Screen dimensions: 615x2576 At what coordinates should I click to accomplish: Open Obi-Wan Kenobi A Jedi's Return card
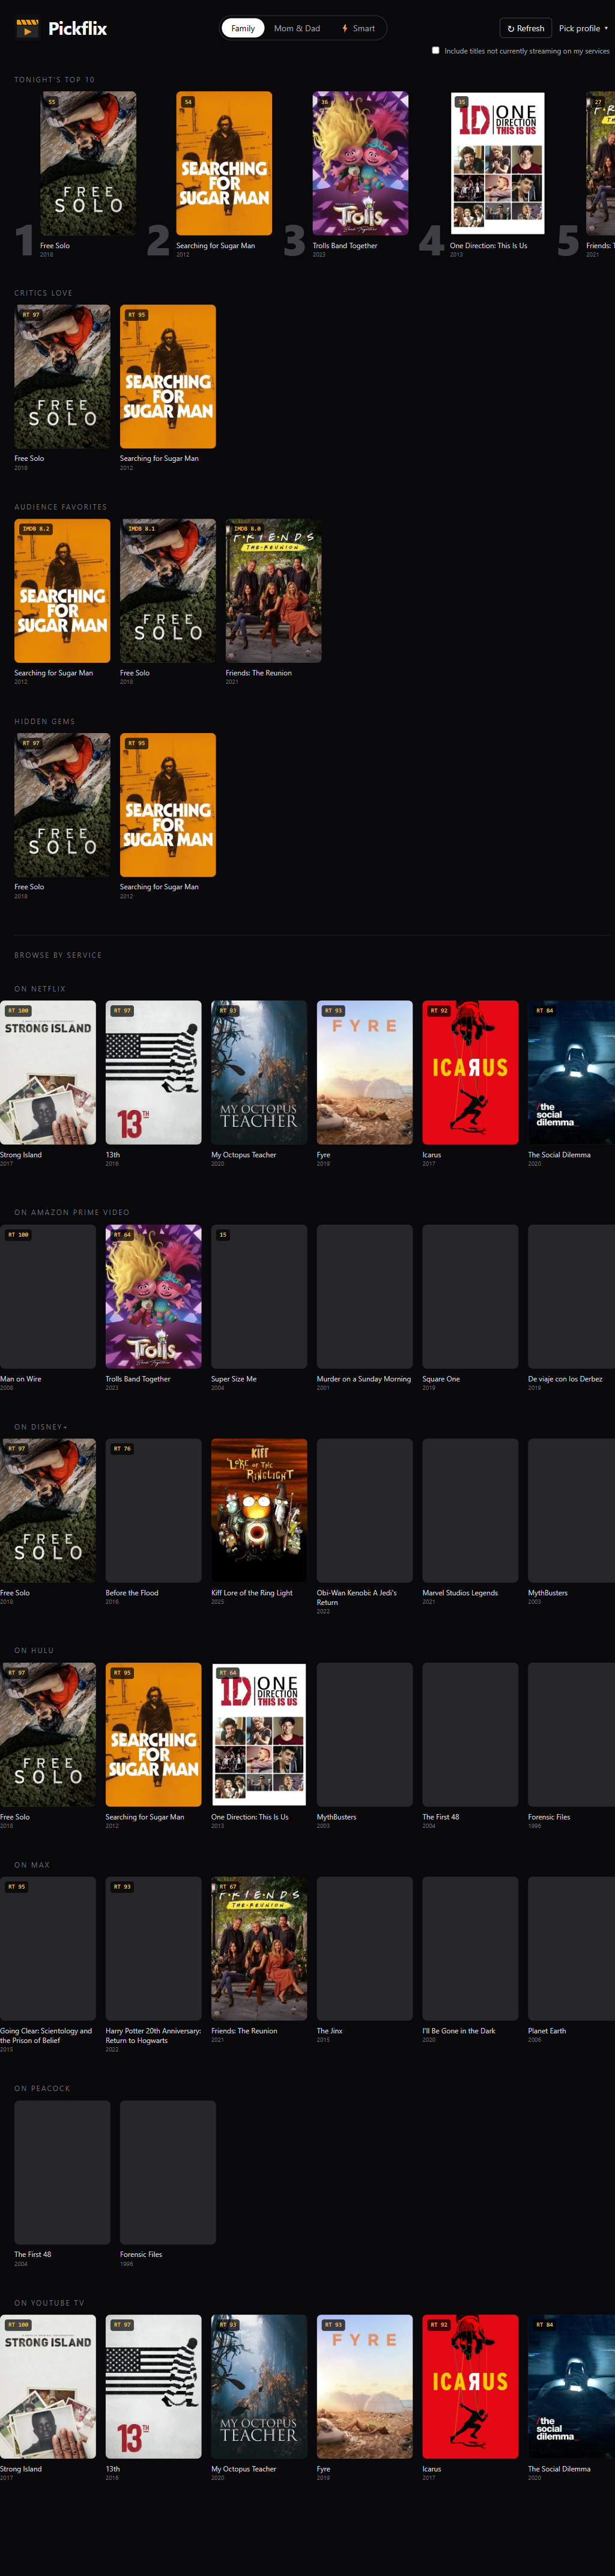point(365,1511)
